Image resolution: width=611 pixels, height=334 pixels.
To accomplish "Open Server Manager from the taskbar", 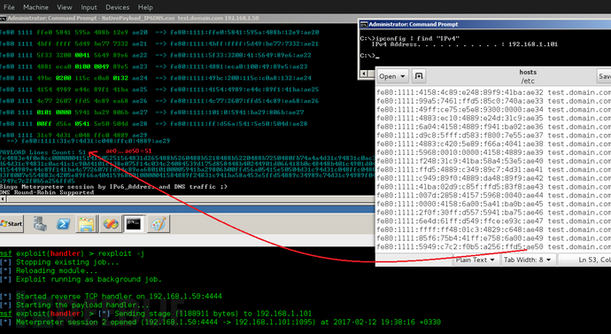I will tap(40, 224).
